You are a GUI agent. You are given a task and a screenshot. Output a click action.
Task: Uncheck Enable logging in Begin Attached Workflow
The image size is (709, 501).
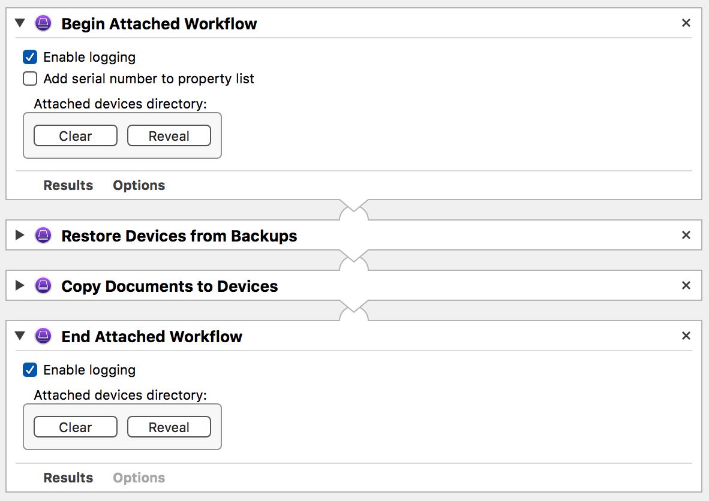[30, 57]
